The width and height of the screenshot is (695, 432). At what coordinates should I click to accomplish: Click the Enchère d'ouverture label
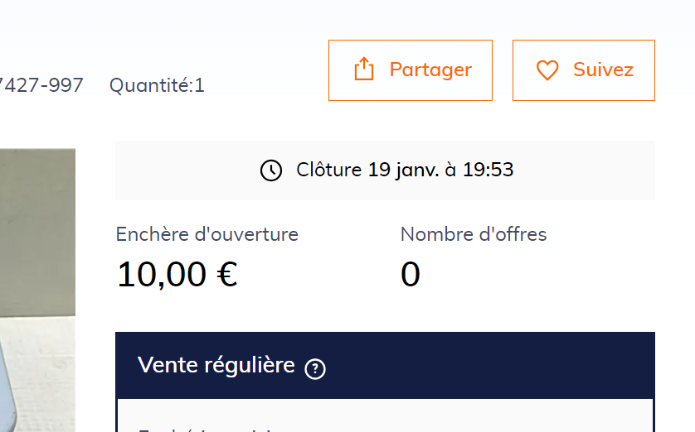point(207,234)
